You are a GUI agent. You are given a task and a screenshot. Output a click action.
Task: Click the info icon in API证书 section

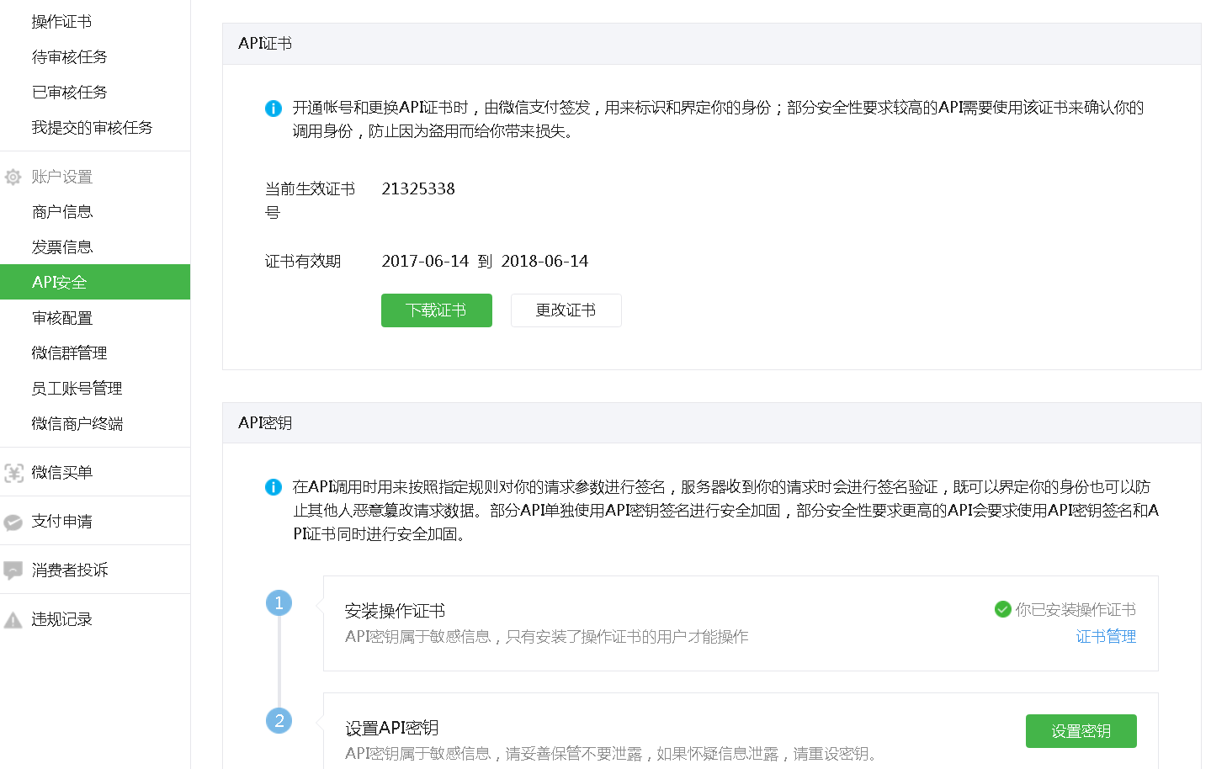click(274, 109)
